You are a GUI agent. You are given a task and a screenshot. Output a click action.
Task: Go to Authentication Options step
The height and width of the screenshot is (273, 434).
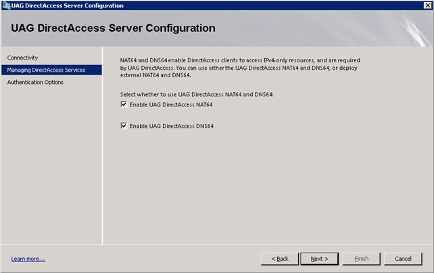click(35, 82)
